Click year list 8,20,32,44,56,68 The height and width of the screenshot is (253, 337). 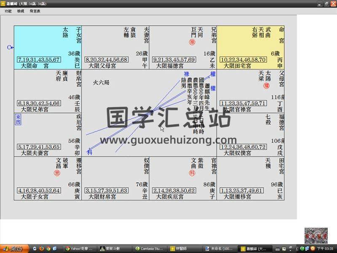click(x=107, y=59)
